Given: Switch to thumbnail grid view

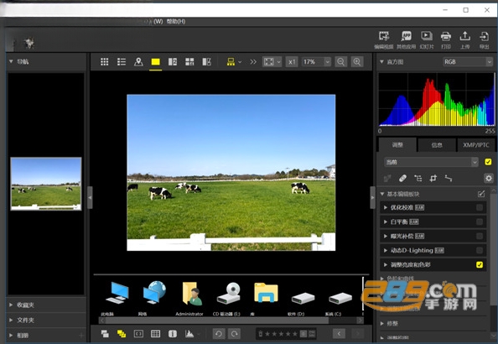Looking at the screenshot, I should click(105, 62).
